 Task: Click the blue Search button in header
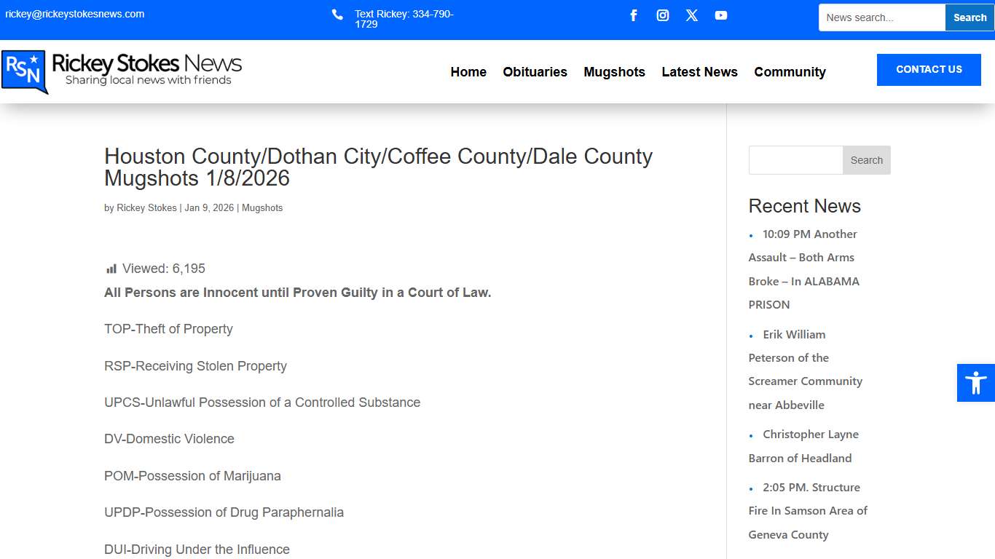coord(969,17)
